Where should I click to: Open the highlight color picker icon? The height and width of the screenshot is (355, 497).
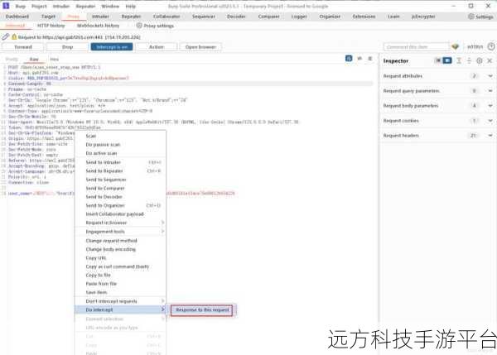(455, 47)
